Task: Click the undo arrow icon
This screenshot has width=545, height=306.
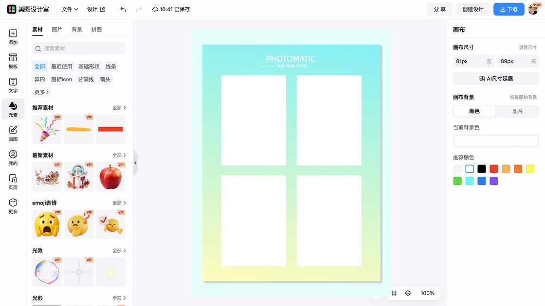Action: coord(123,9)
